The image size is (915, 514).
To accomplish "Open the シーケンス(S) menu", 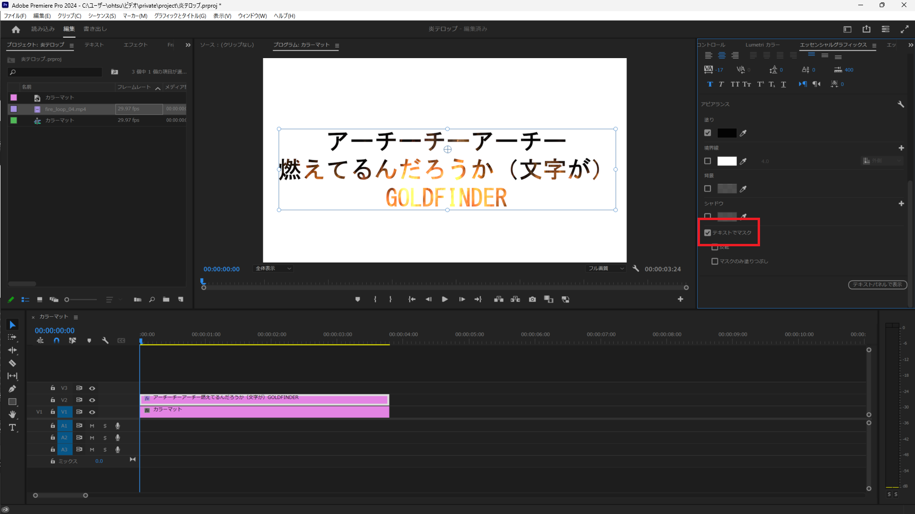I will pyautogui.click(x=102, y=16).
